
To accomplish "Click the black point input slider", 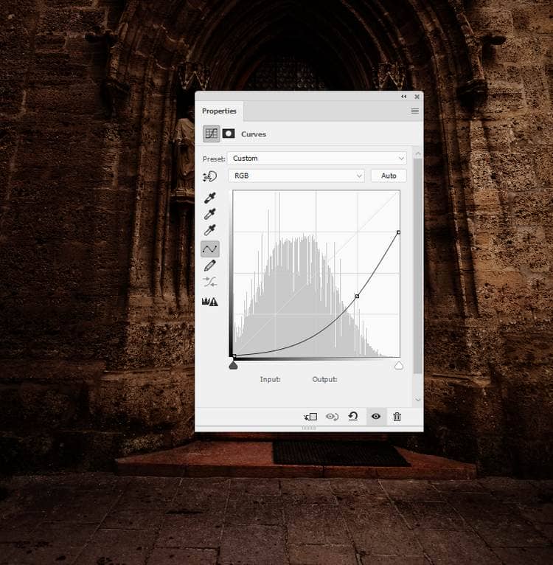I will click(x=233, y=366).
